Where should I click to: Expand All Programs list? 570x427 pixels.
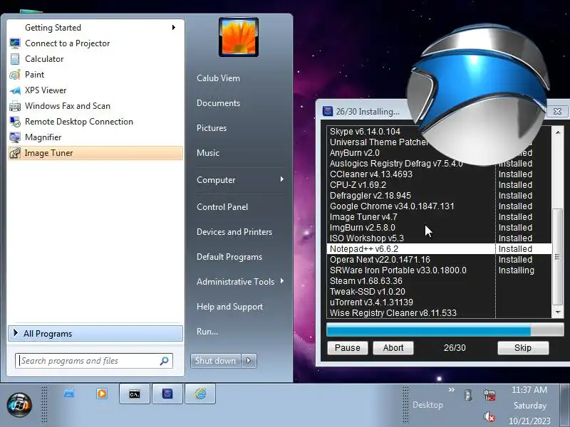tap(95, 333)
